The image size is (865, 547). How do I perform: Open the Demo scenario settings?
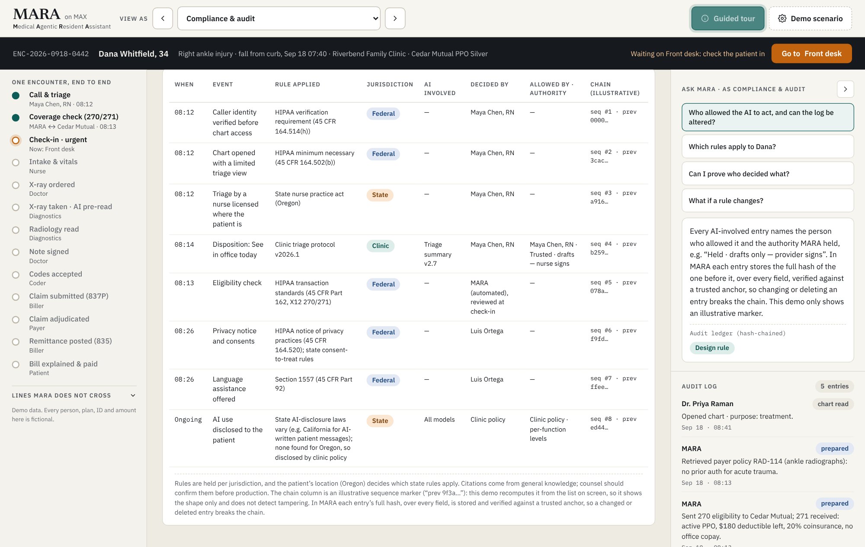point(810,19)
